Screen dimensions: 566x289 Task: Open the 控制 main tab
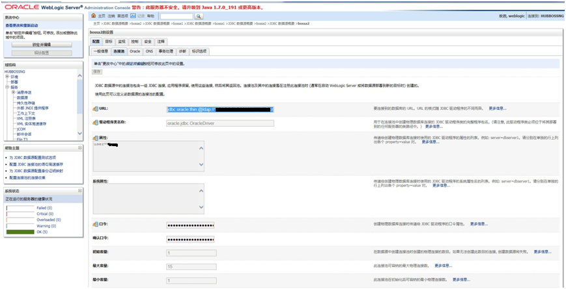click(135, 42)
